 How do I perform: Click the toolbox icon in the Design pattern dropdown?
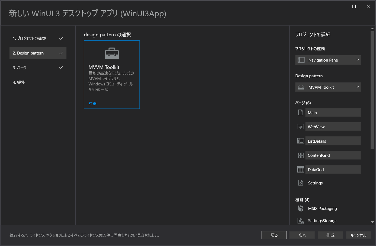point(301,87)
